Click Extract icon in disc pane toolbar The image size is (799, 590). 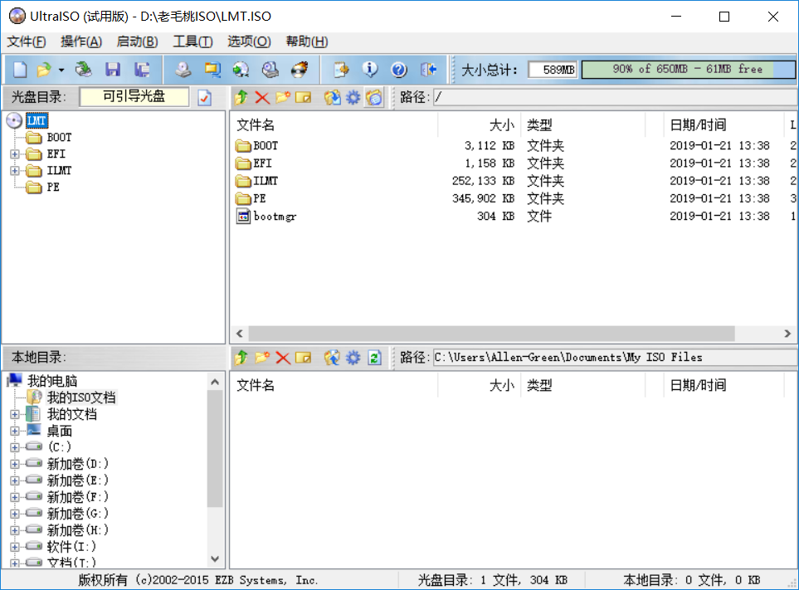(332, 97)
